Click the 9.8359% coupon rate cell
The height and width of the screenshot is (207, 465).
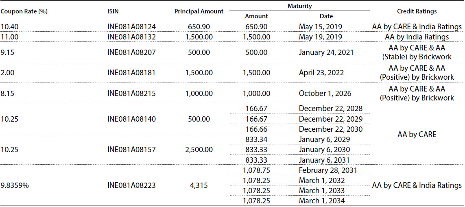pyautogui.click(x=13, y=185)
